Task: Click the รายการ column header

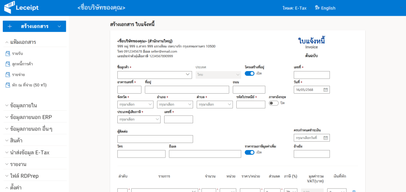Action: coord(164,176)
